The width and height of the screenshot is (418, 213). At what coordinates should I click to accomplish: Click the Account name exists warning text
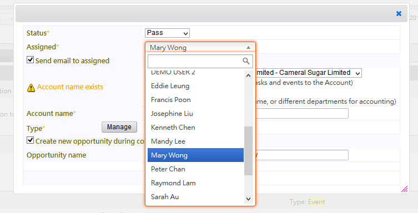coord(70,87)
